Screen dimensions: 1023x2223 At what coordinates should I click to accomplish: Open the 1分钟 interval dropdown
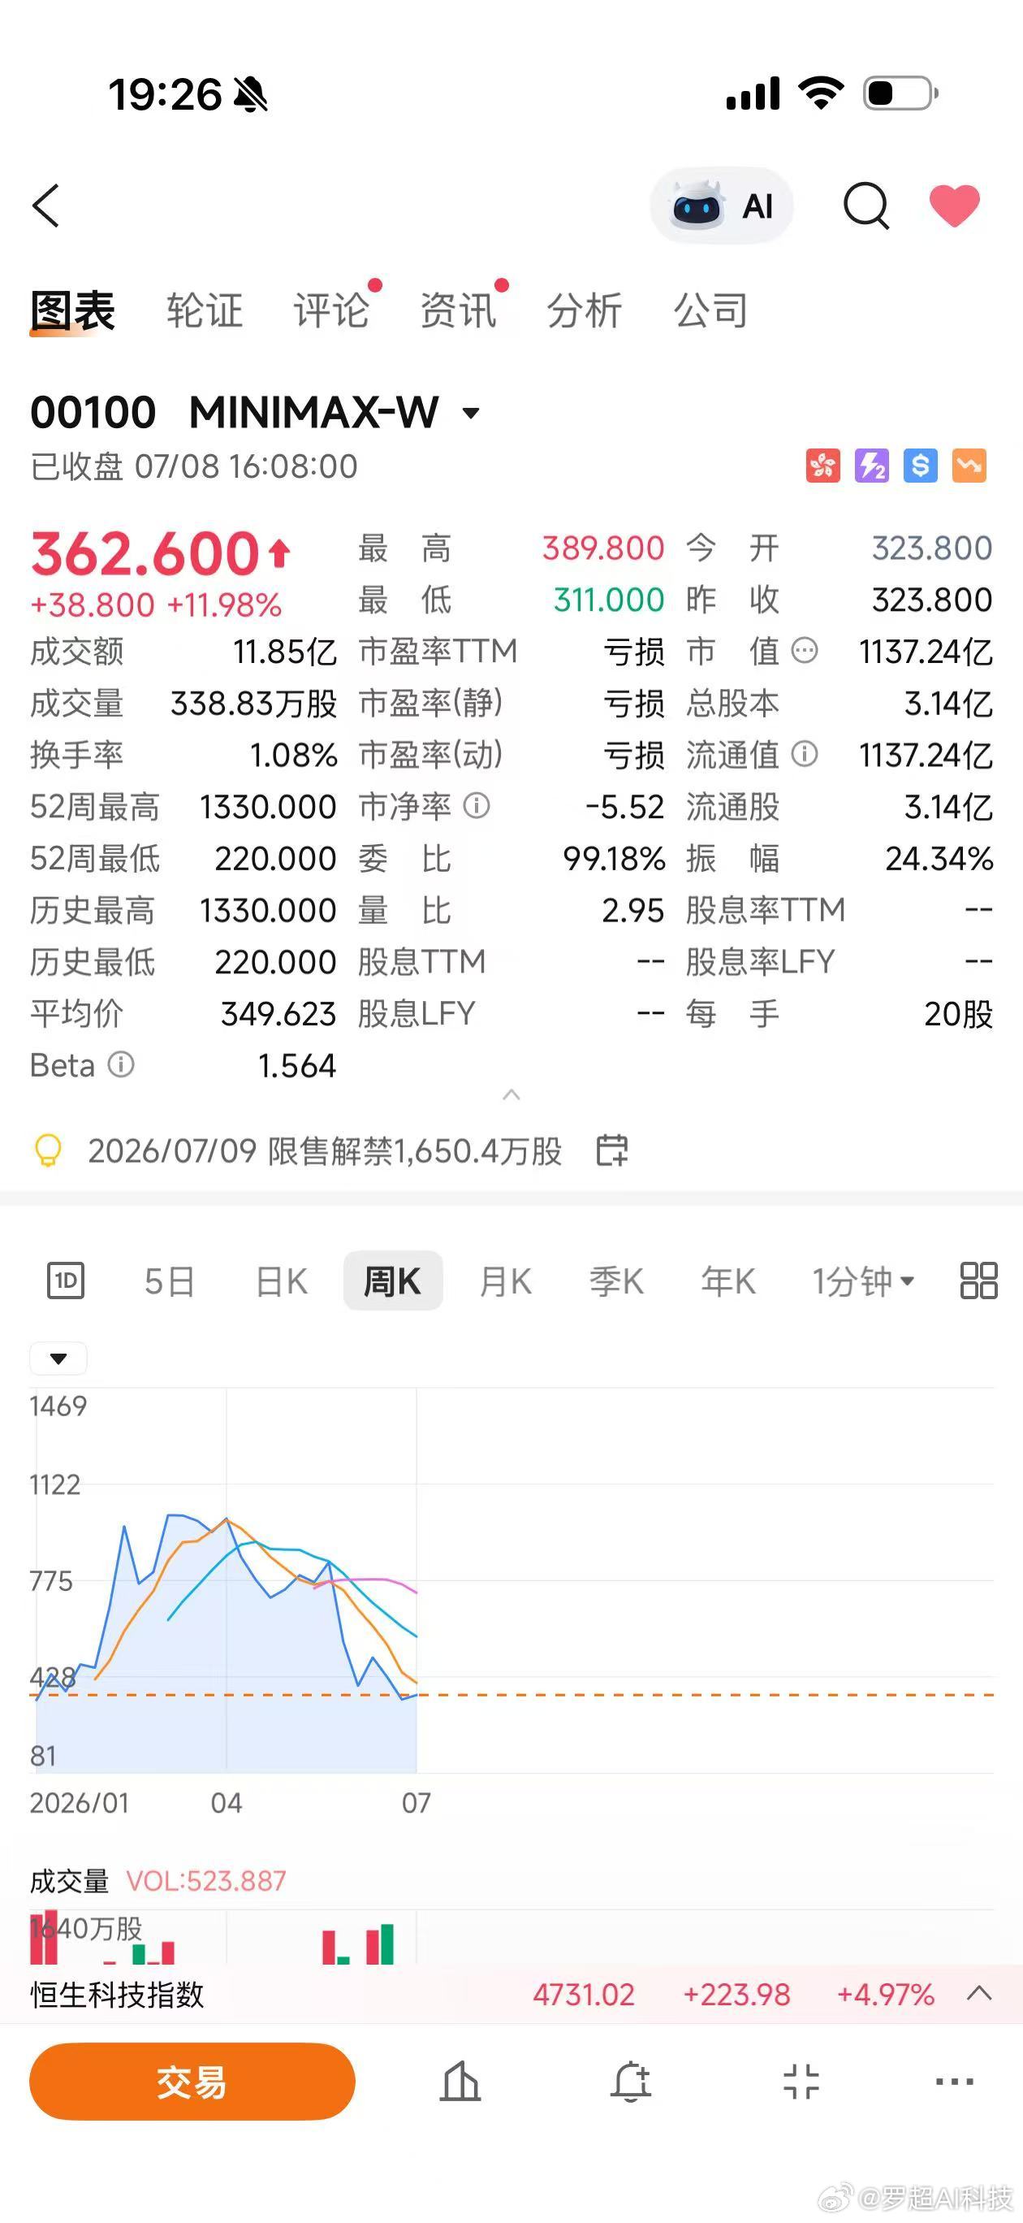[862, 1280]
